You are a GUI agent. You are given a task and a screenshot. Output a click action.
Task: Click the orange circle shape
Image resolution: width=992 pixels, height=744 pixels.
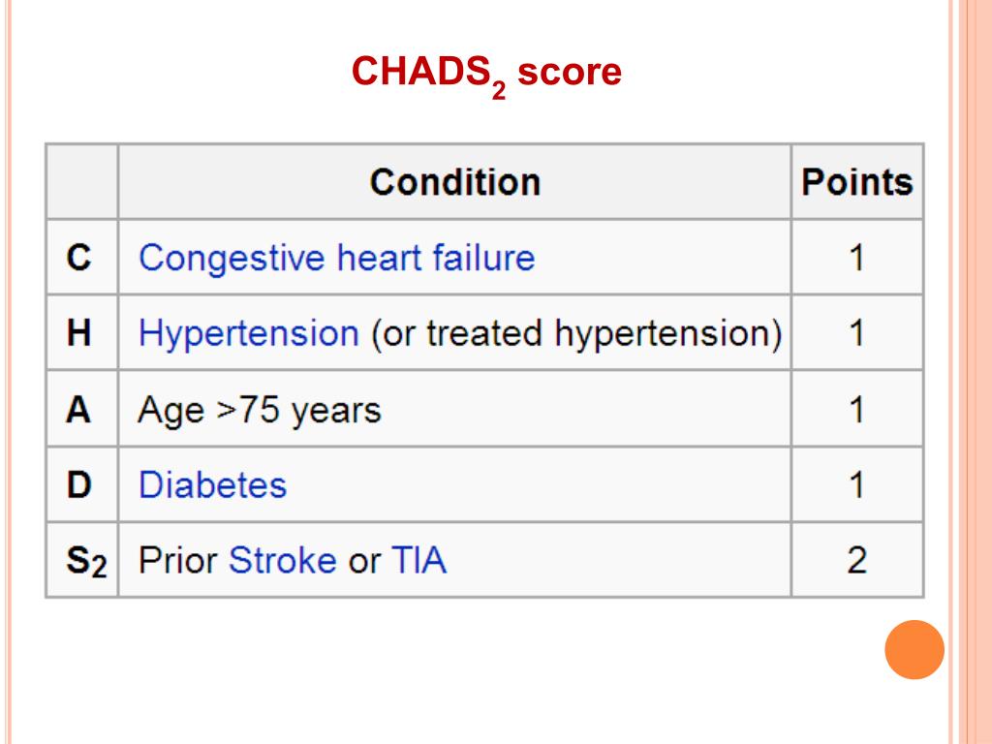tap(914, 650)
